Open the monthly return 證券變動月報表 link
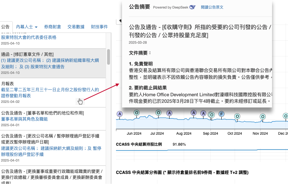This screenshot has width=288, height=187. pyautogui.click(x=50, y=93)
